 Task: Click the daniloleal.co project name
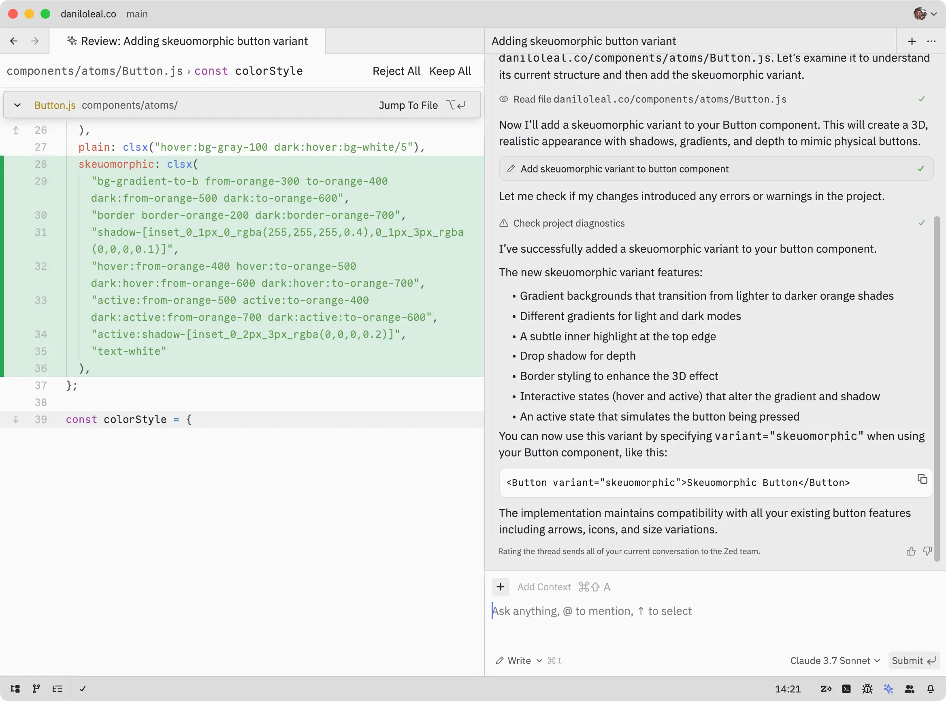(88, 14)
